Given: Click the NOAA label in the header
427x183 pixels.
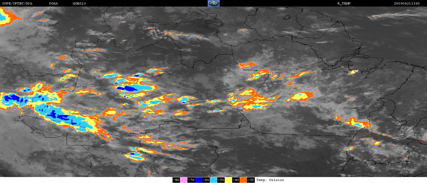Looking at the screenshot, I should click(x=53, y=3).
